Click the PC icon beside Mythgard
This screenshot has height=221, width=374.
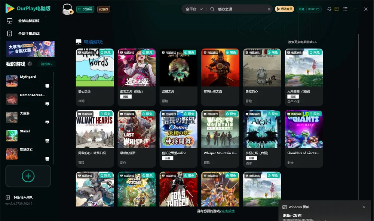pos(47,86)
